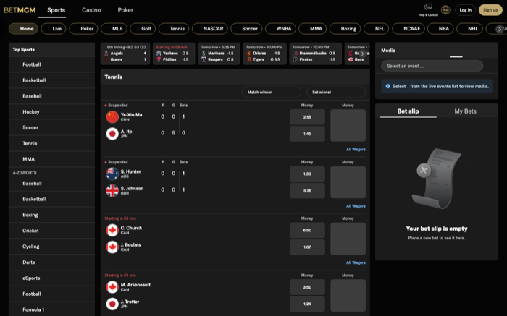507x316 pixels.
Task: Select the Bet slip tab
Action: [408, 111]
